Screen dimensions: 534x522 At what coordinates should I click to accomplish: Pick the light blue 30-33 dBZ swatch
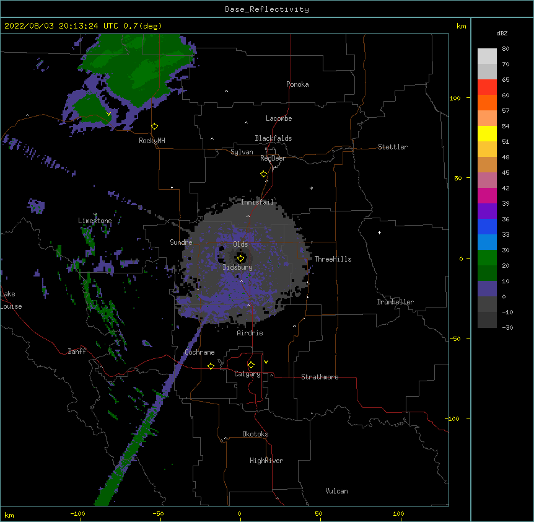point(487,242)
